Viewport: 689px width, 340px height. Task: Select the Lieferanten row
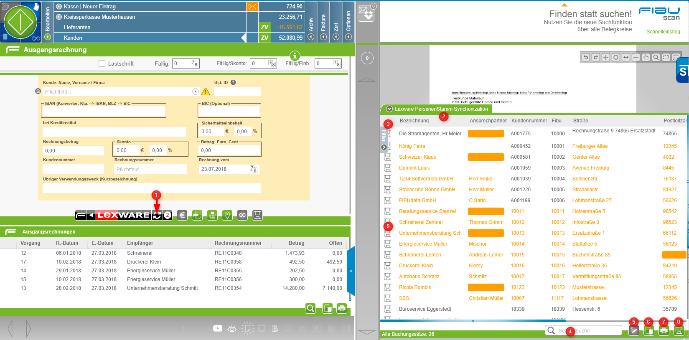pyautogui.click(x=150, y=27)
